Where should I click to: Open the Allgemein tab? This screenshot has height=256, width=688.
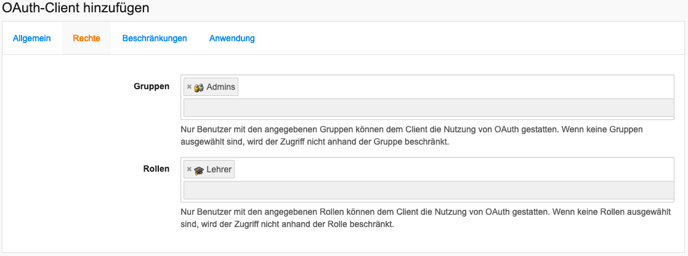(32, 38)
